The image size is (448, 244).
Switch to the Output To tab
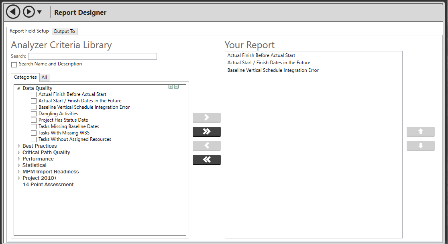point(64,31)
